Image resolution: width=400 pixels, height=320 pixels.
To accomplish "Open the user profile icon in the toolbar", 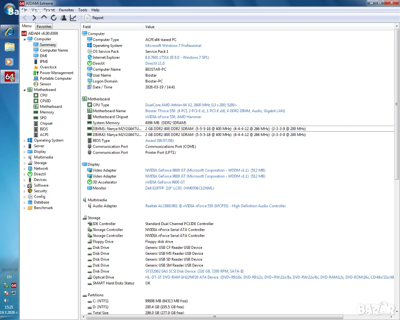I will [63, 18].
